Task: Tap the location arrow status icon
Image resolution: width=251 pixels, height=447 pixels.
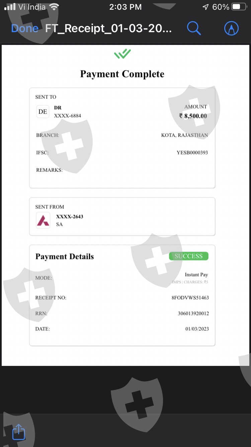Action: coord(205,7)
